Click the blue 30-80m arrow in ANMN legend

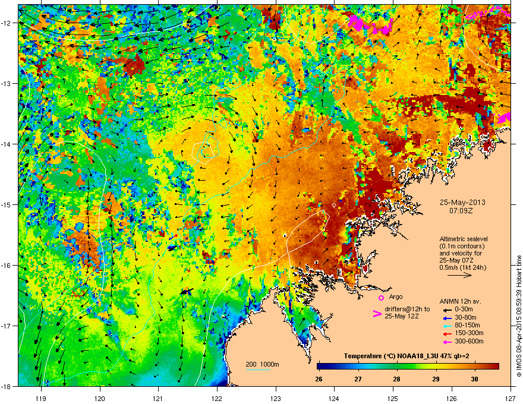[447, 318]
